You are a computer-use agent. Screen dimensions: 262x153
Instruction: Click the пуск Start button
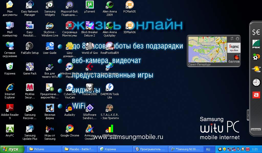point(12,149)
